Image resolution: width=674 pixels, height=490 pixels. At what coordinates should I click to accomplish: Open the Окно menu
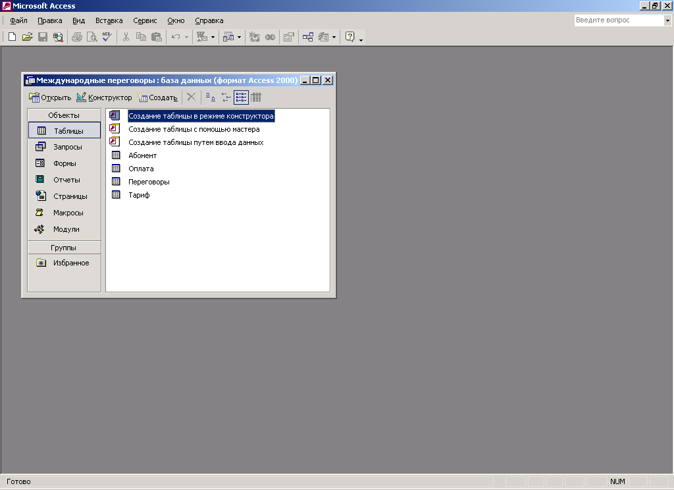[x=176, y=20]
